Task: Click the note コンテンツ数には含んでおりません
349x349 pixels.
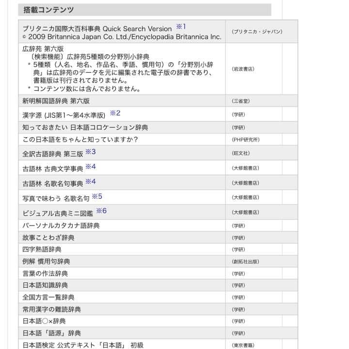Action: (87, 89)
